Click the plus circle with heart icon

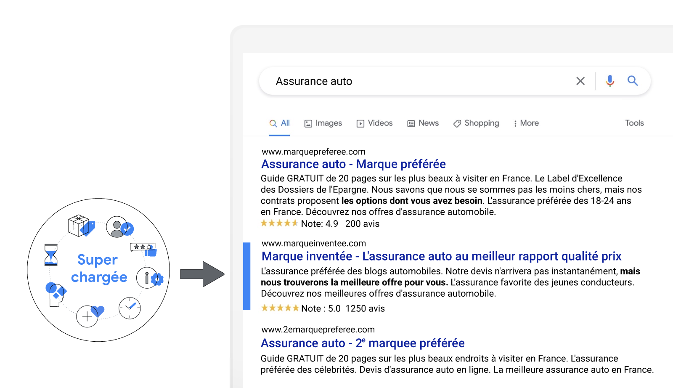(90, 316)
